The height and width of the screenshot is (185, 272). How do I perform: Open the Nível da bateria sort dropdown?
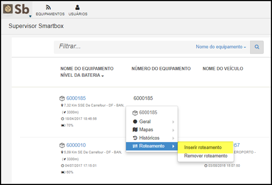[82, 75]
